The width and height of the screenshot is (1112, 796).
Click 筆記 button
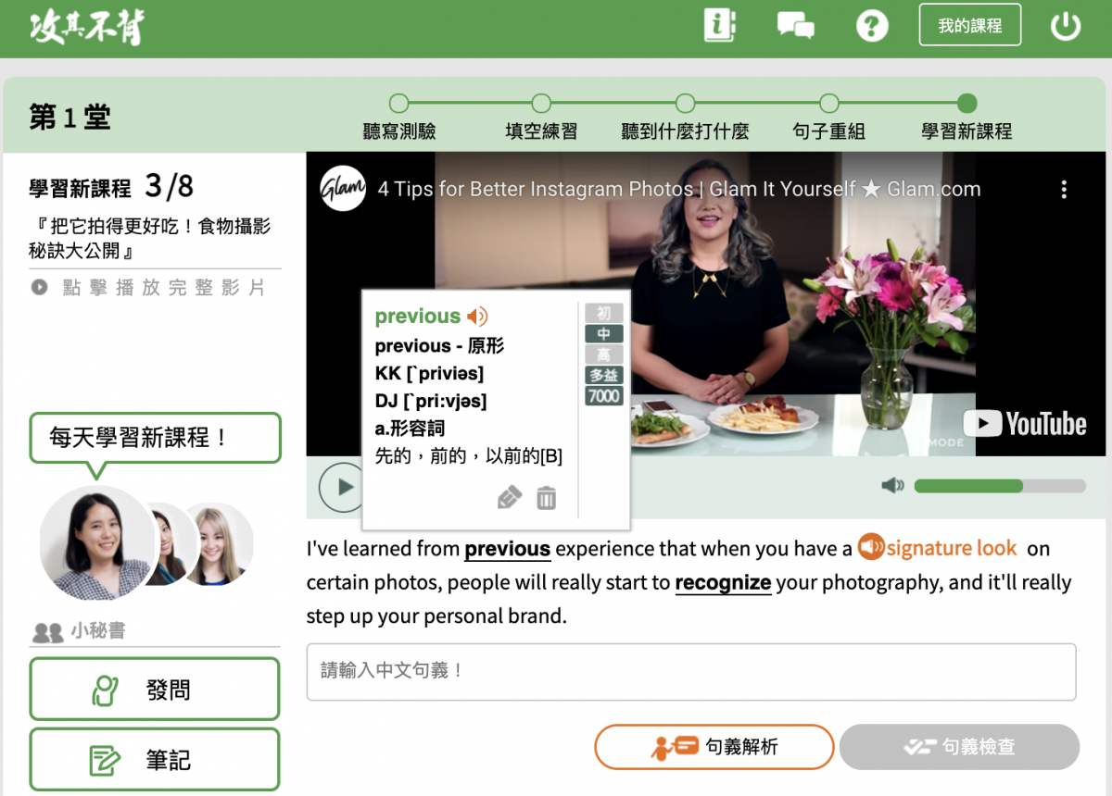click(155, 760)
